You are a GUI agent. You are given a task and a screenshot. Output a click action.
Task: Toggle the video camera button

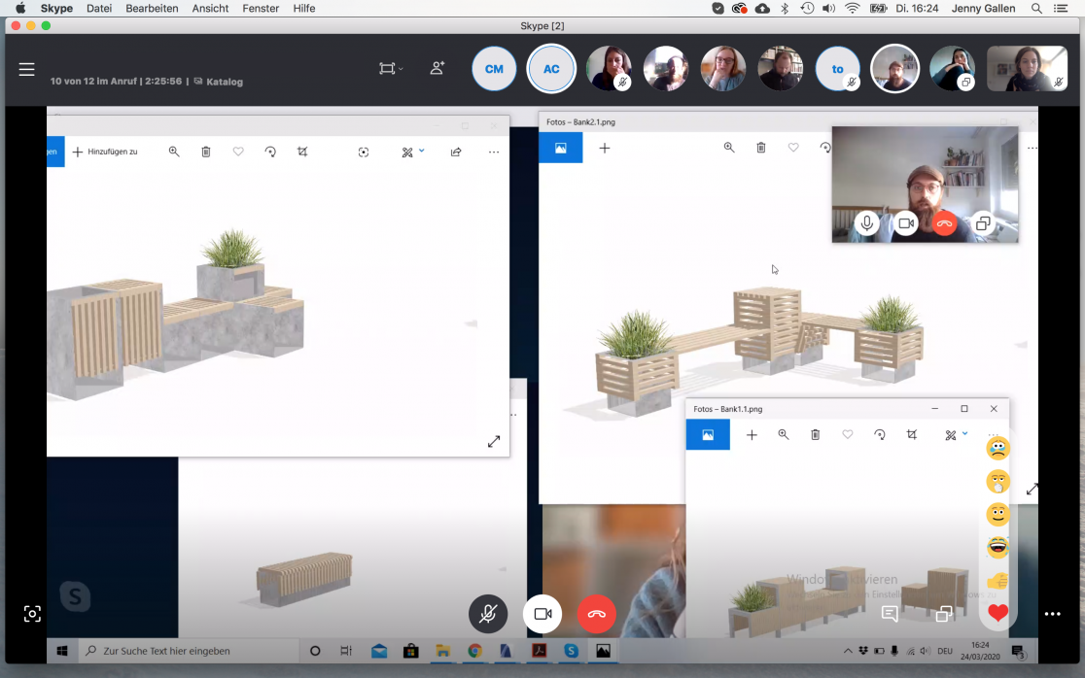(x=542, y=614)
